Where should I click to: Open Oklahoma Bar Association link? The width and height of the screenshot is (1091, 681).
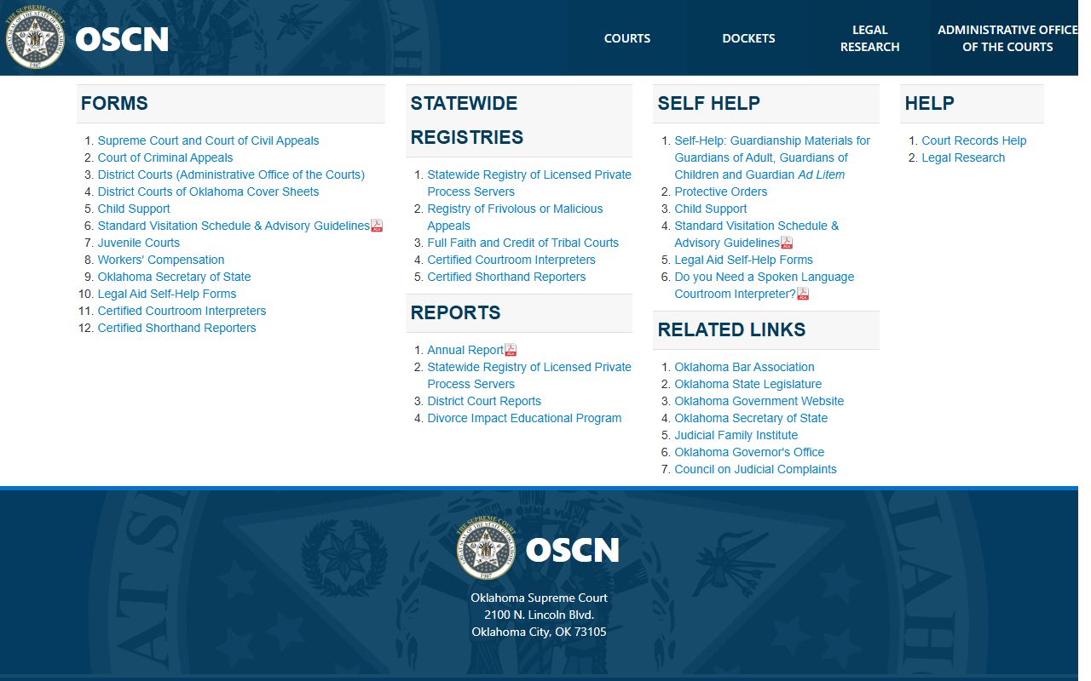pyautogui.click(x=744, y=367)
